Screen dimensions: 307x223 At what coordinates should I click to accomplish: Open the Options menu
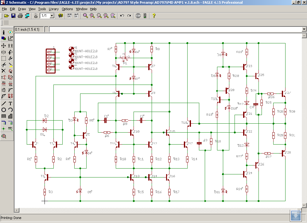coord(67,9)
